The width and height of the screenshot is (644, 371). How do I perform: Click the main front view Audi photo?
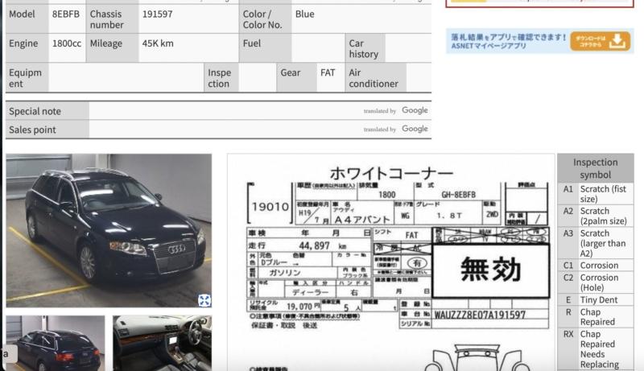click(109, 229)
